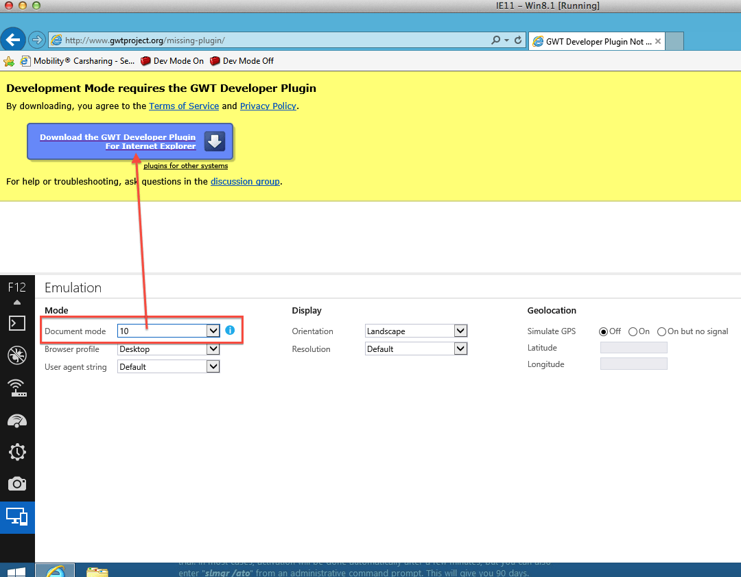741x577 pixels.
Task: Open the Console tool in F12 sidebar
Action: [x=17, y=323]
